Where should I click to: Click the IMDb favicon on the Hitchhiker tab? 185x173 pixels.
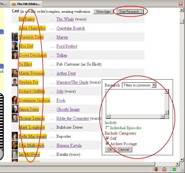pyautogui.click(x=14, y=4)
